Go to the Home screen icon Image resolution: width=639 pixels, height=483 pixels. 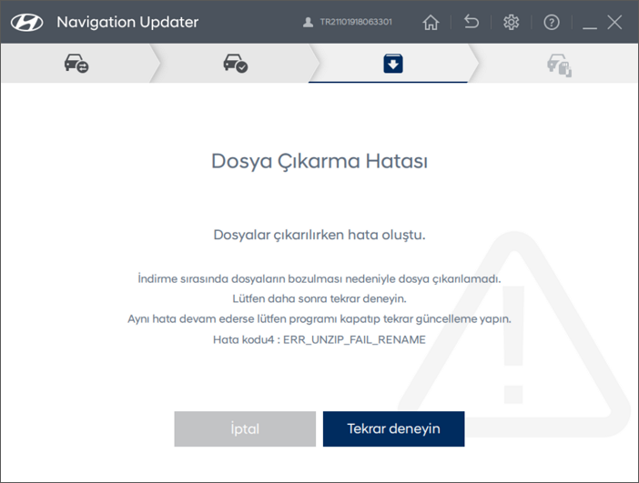click(x=431, y=22)
